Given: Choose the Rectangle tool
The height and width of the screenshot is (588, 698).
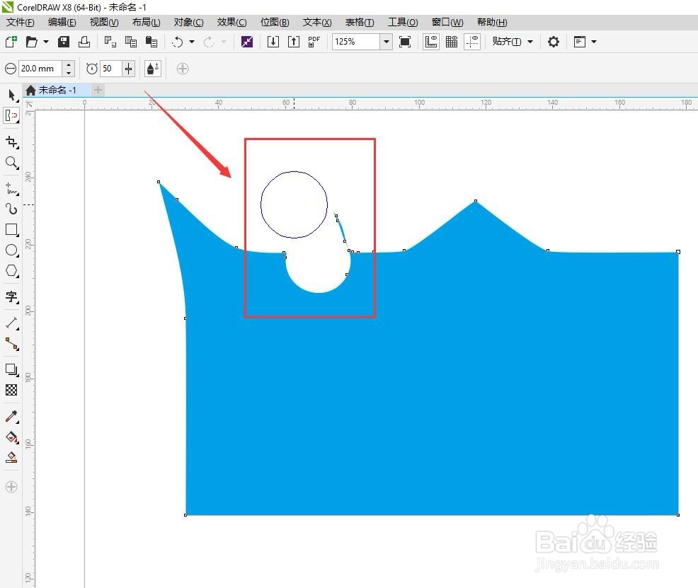Looking at the screenshot, I should [11, 229].
